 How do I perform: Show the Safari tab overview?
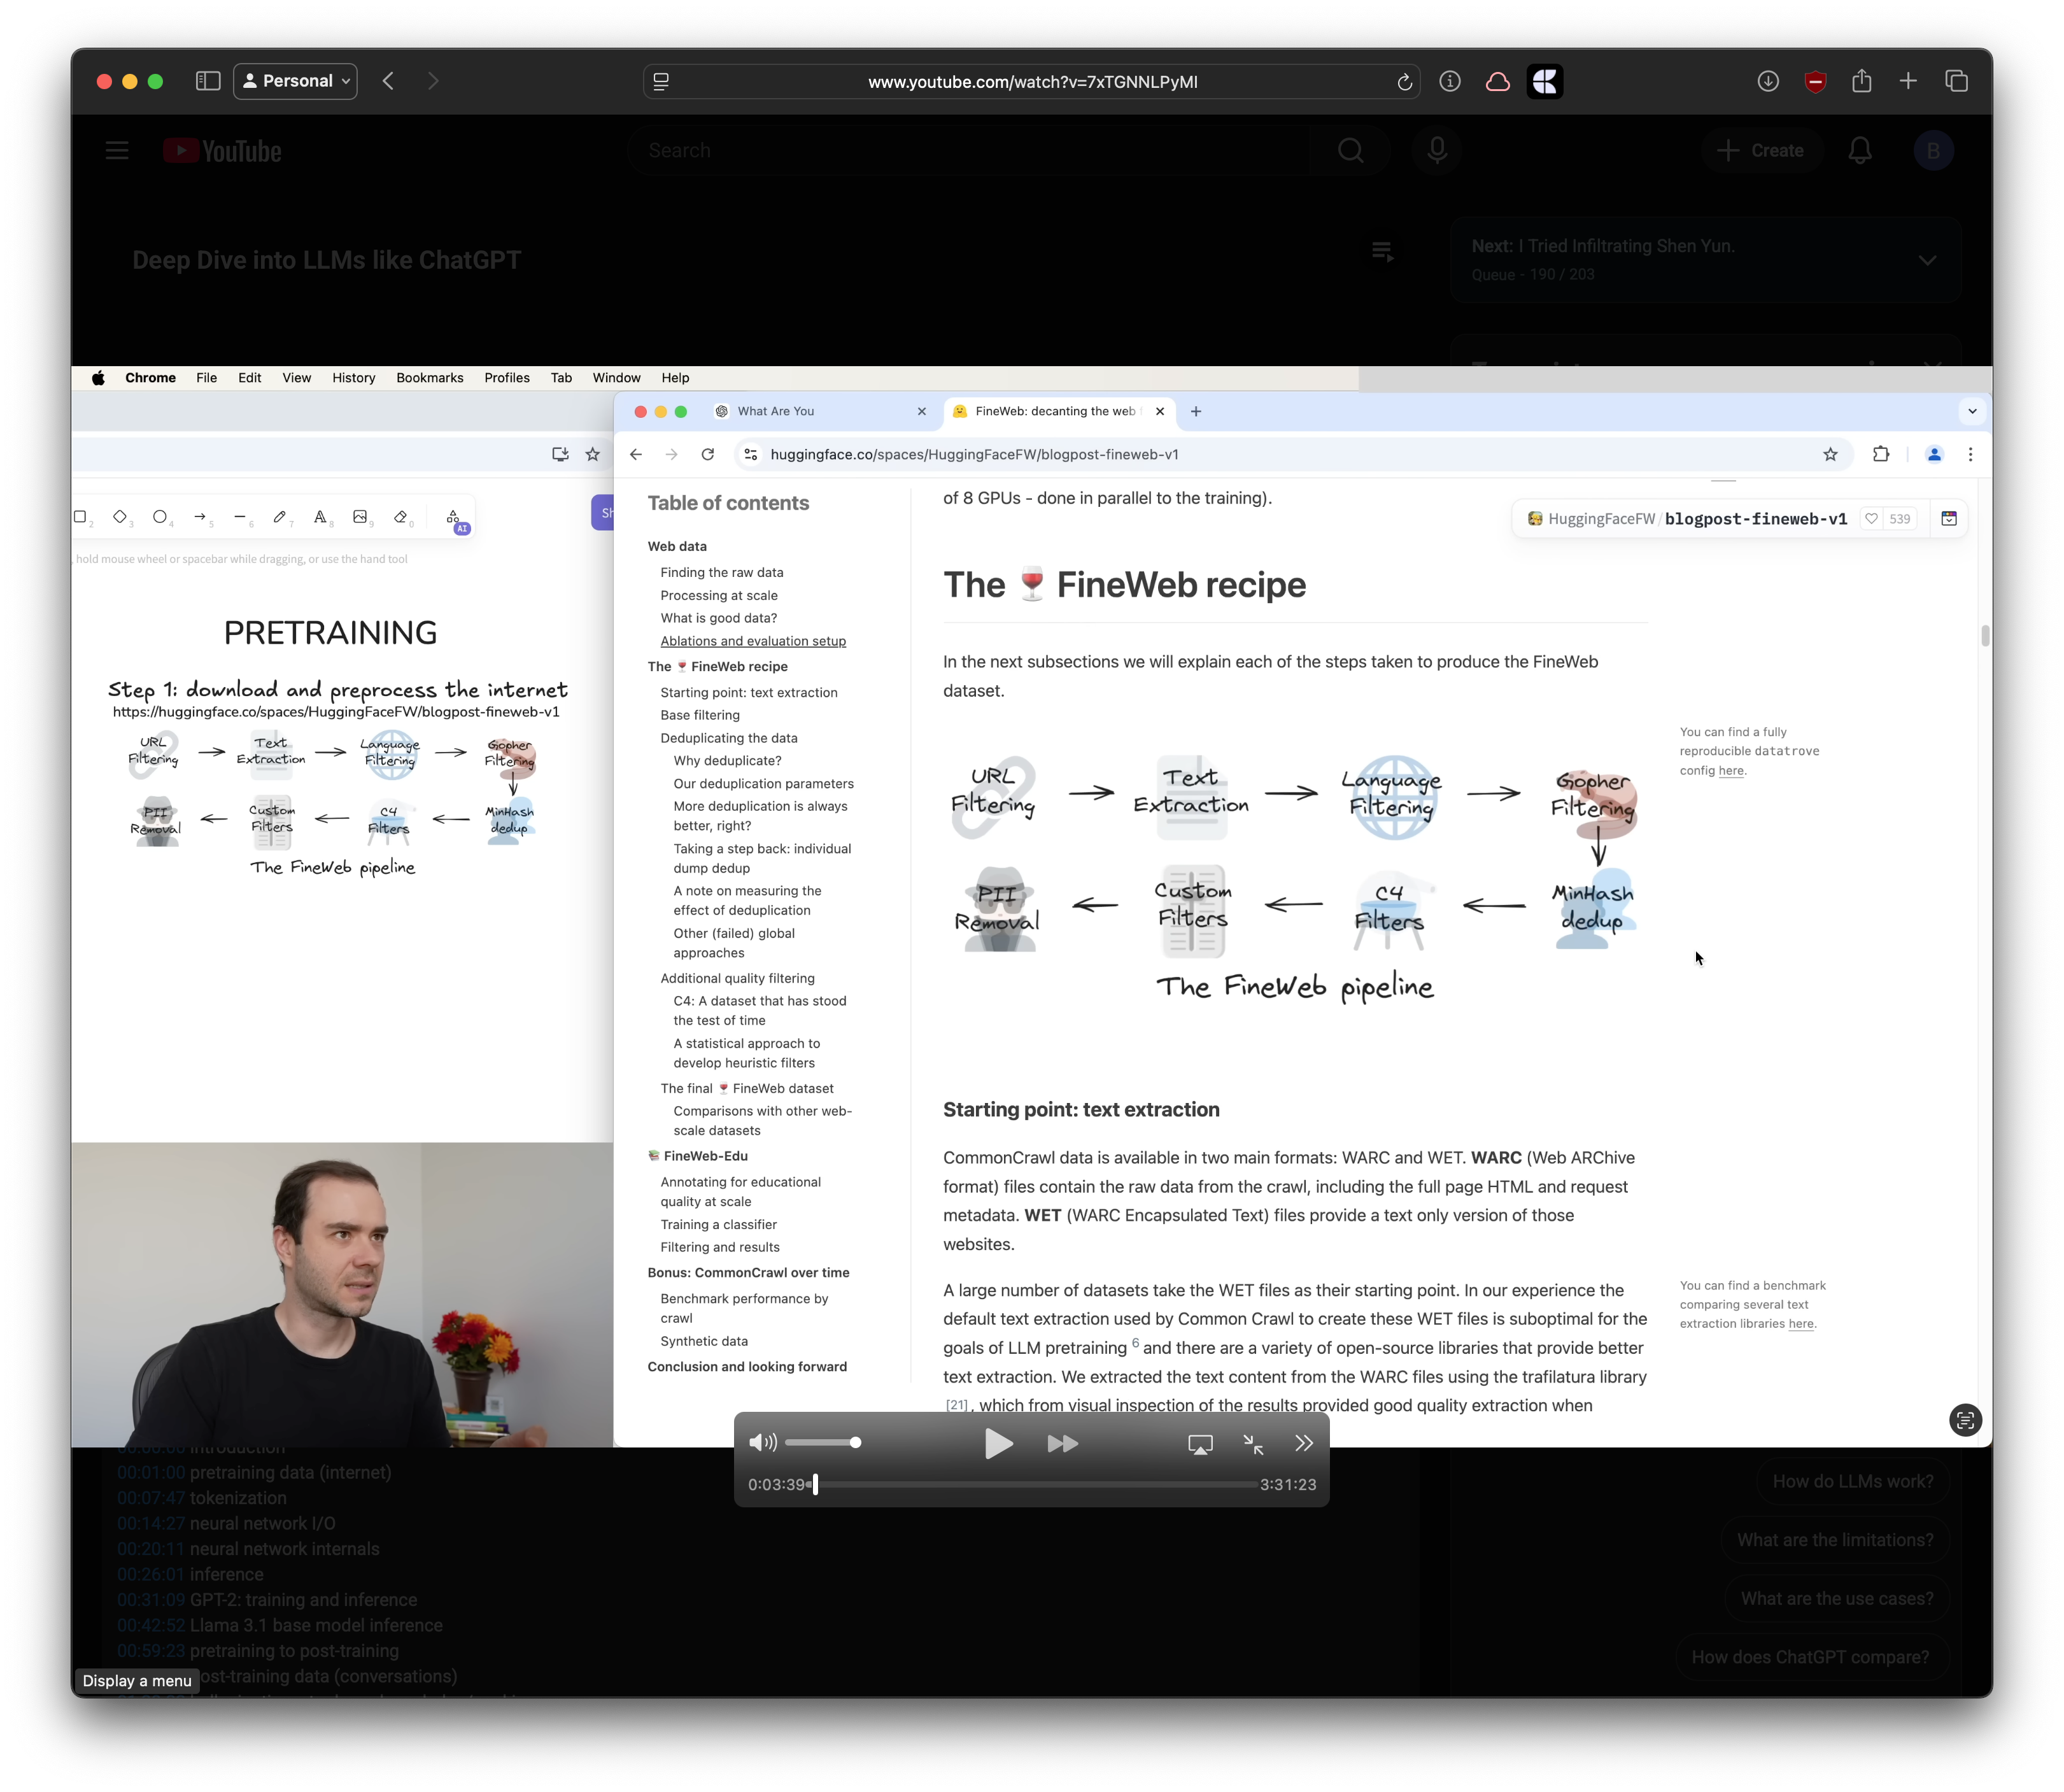[1956, 81]
